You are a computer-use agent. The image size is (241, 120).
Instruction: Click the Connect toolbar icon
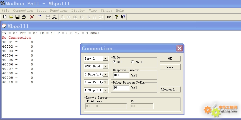pyautogui.click(x=48, y=17)
